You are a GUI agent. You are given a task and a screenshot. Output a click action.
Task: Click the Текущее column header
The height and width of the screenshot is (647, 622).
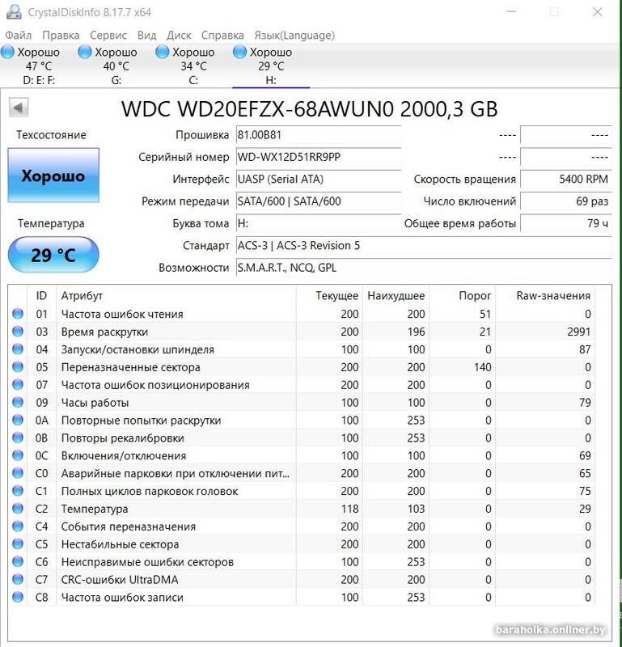point(329,295)
